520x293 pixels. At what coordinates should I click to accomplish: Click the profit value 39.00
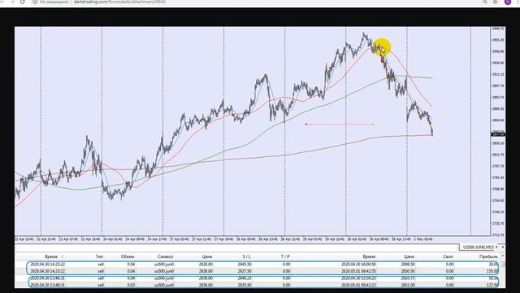493,265
